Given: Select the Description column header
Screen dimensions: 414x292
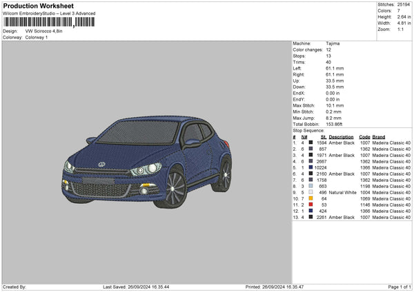Looking at the screenshot, I should pyautogui.click(x=342, y=136).
